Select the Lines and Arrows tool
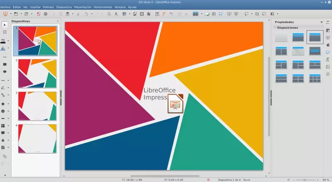This screenshot has width=332, height=182. click(x=3, y=80)
